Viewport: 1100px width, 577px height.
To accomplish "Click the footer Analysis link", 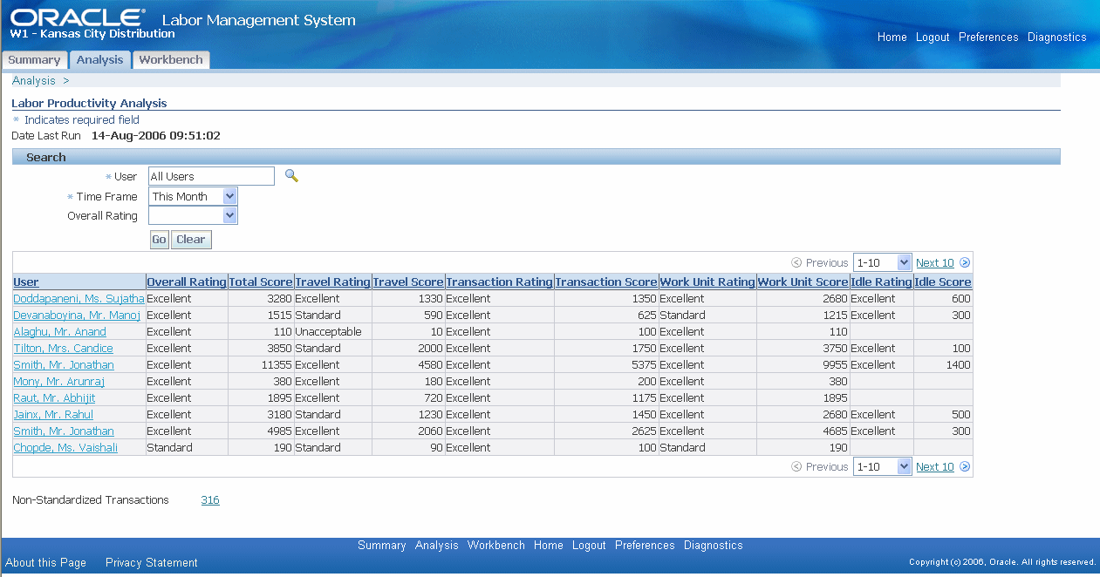I will [437, 546].
